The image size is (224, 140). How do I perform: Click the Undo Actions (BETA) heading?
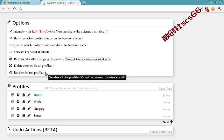coord(35,130)
